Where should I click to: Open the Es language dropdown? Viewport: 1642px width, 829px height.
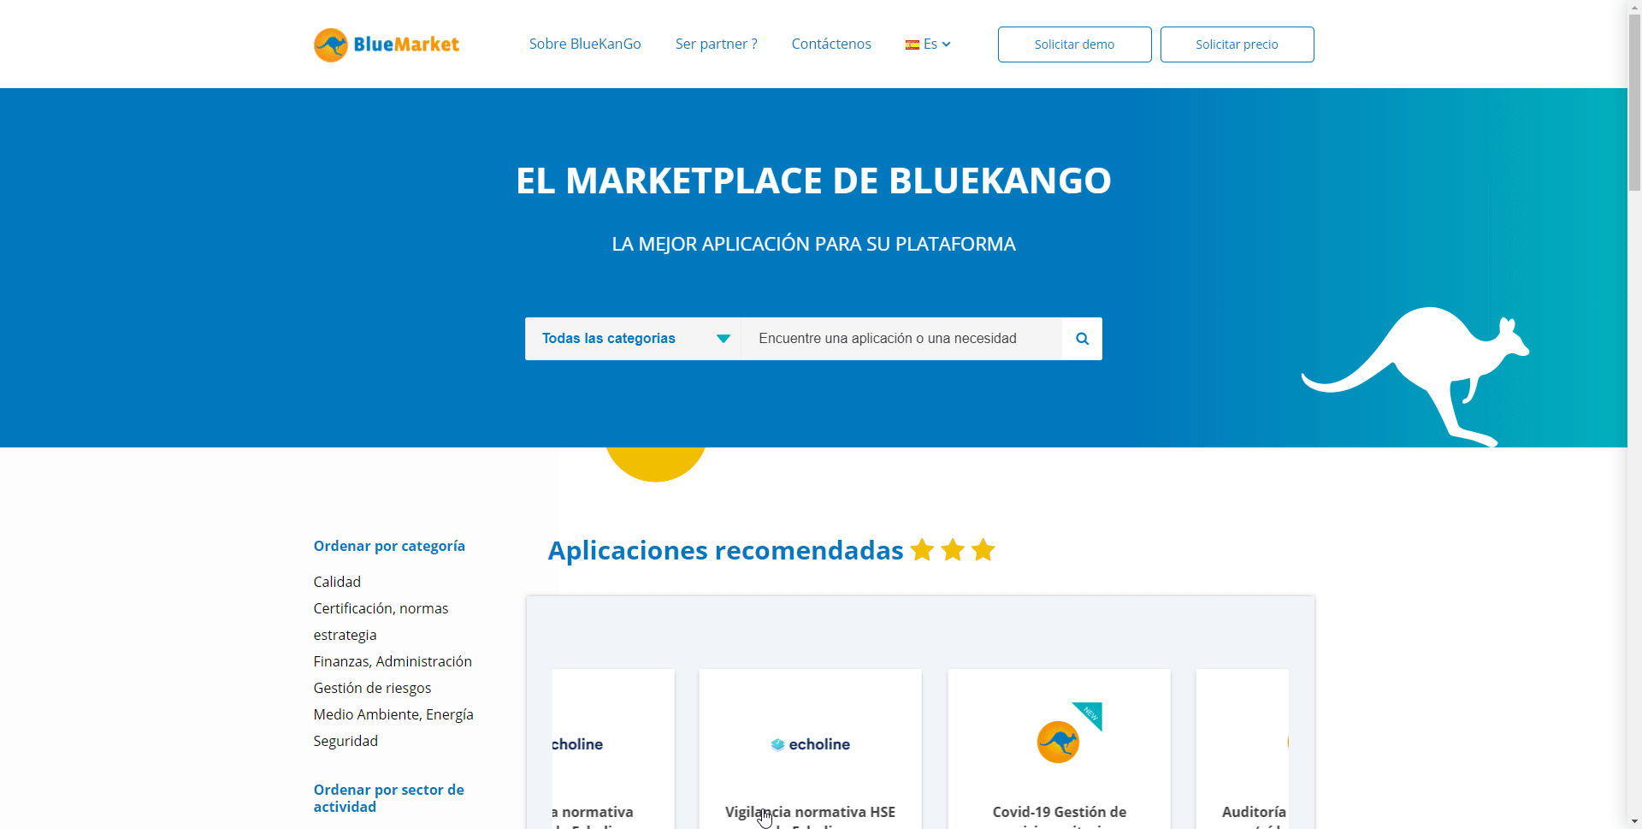click(928, 44)
